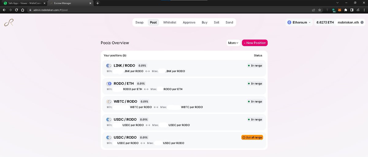Click the padlock site info icon
The height and width of the screenshot is (157, 368).
pos(30,10)
